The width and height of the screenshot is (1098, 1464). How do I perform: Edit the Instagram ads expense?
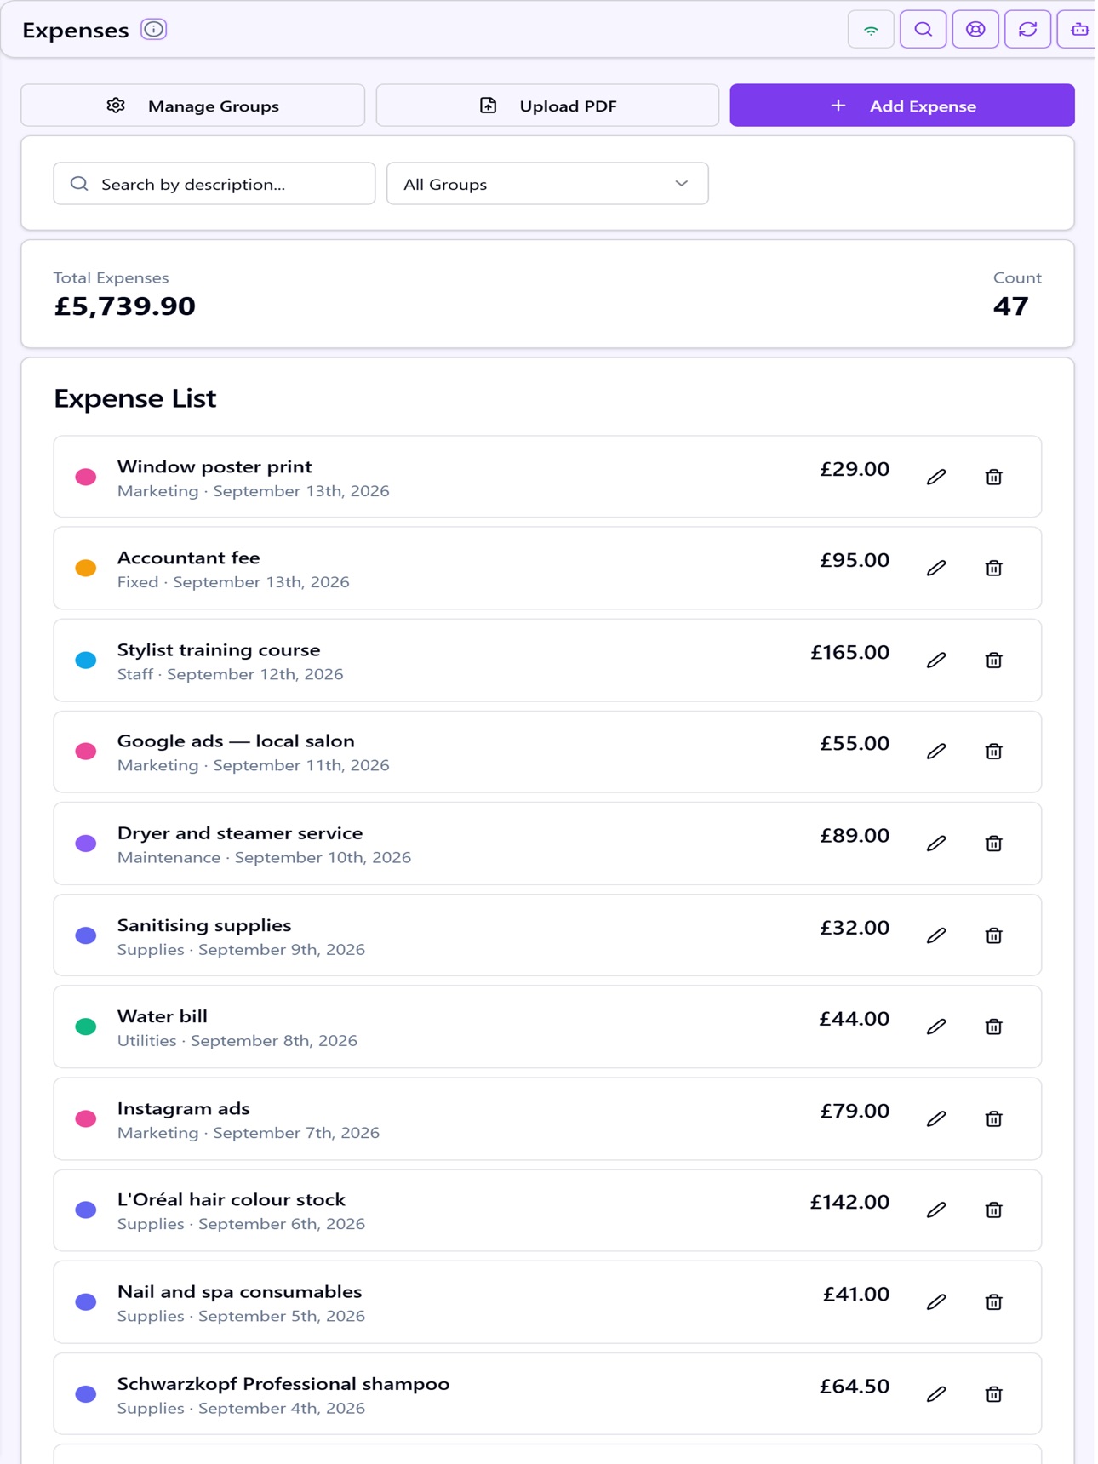point(936,1118)
